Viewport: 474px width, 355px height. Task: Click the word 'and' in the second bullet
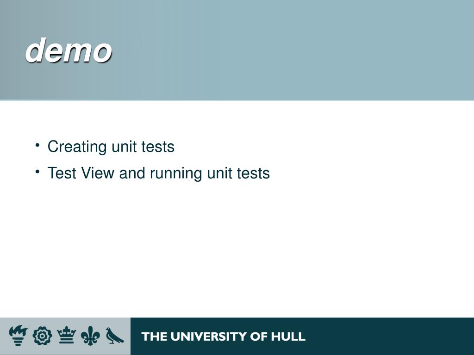click(x=132, y=173)
